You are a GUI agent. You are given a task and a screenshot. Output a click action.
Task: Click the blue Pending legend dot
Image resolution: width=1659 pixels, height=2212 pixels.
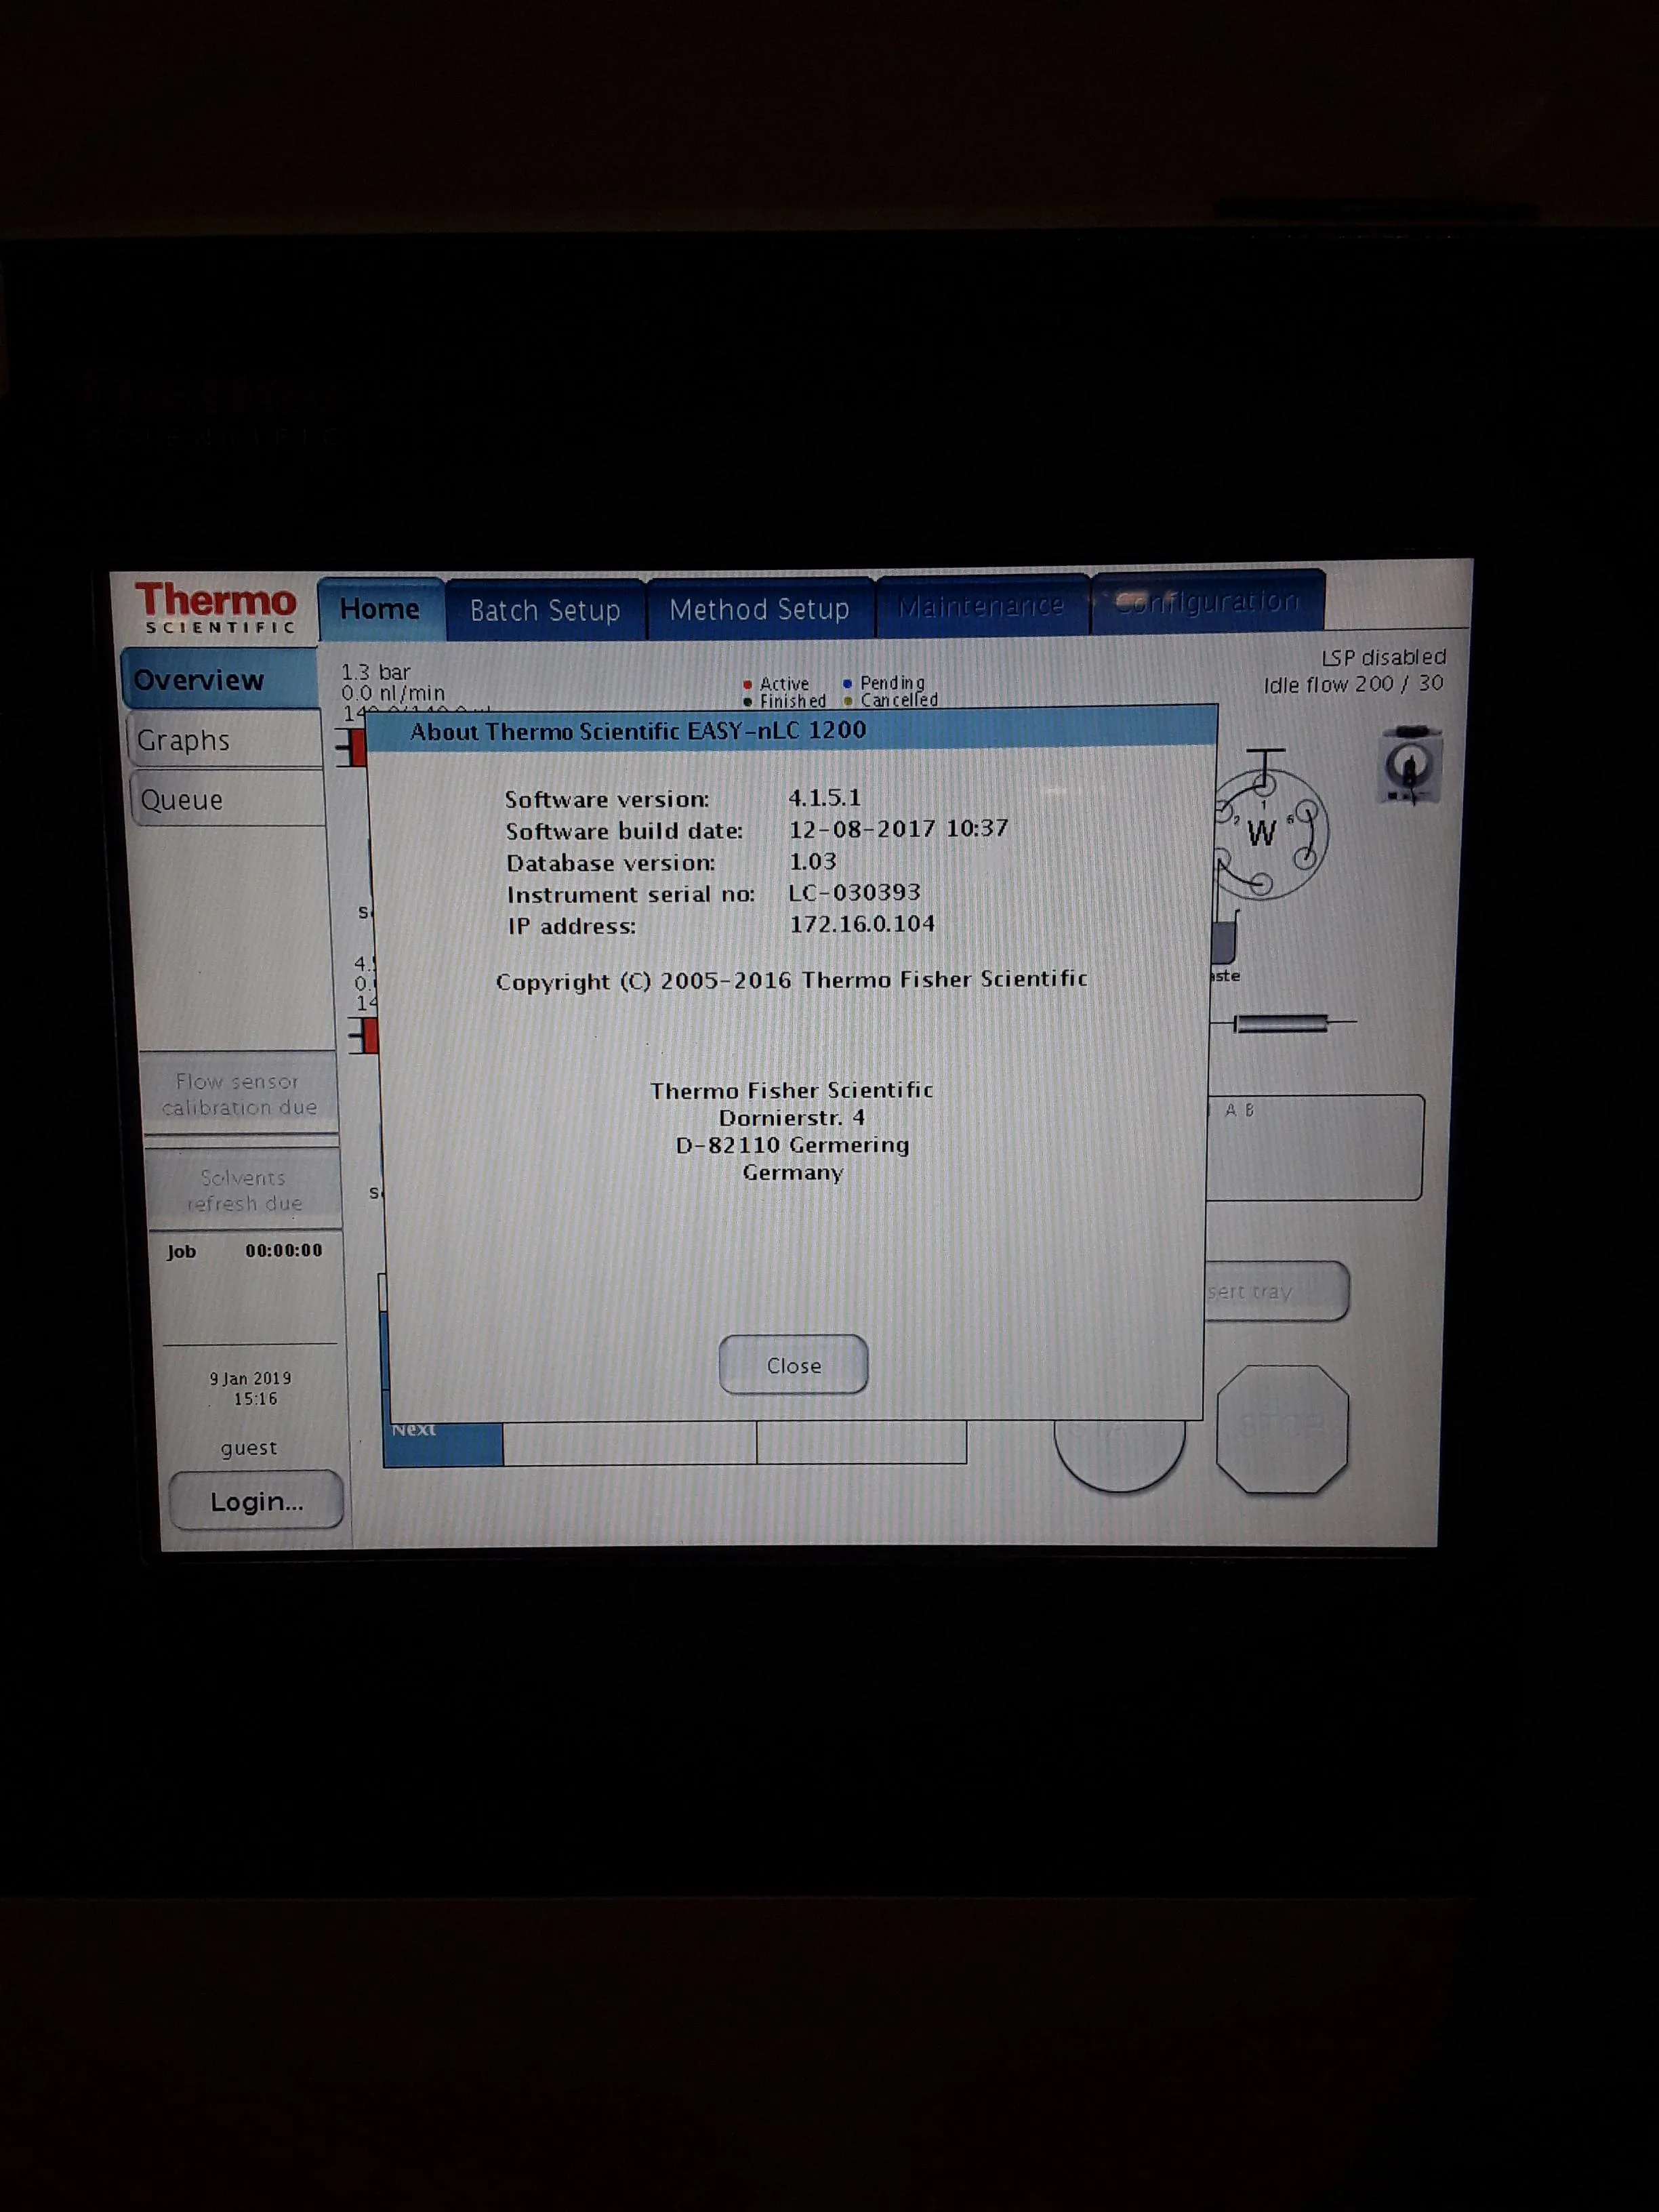(x=847, y=684)
